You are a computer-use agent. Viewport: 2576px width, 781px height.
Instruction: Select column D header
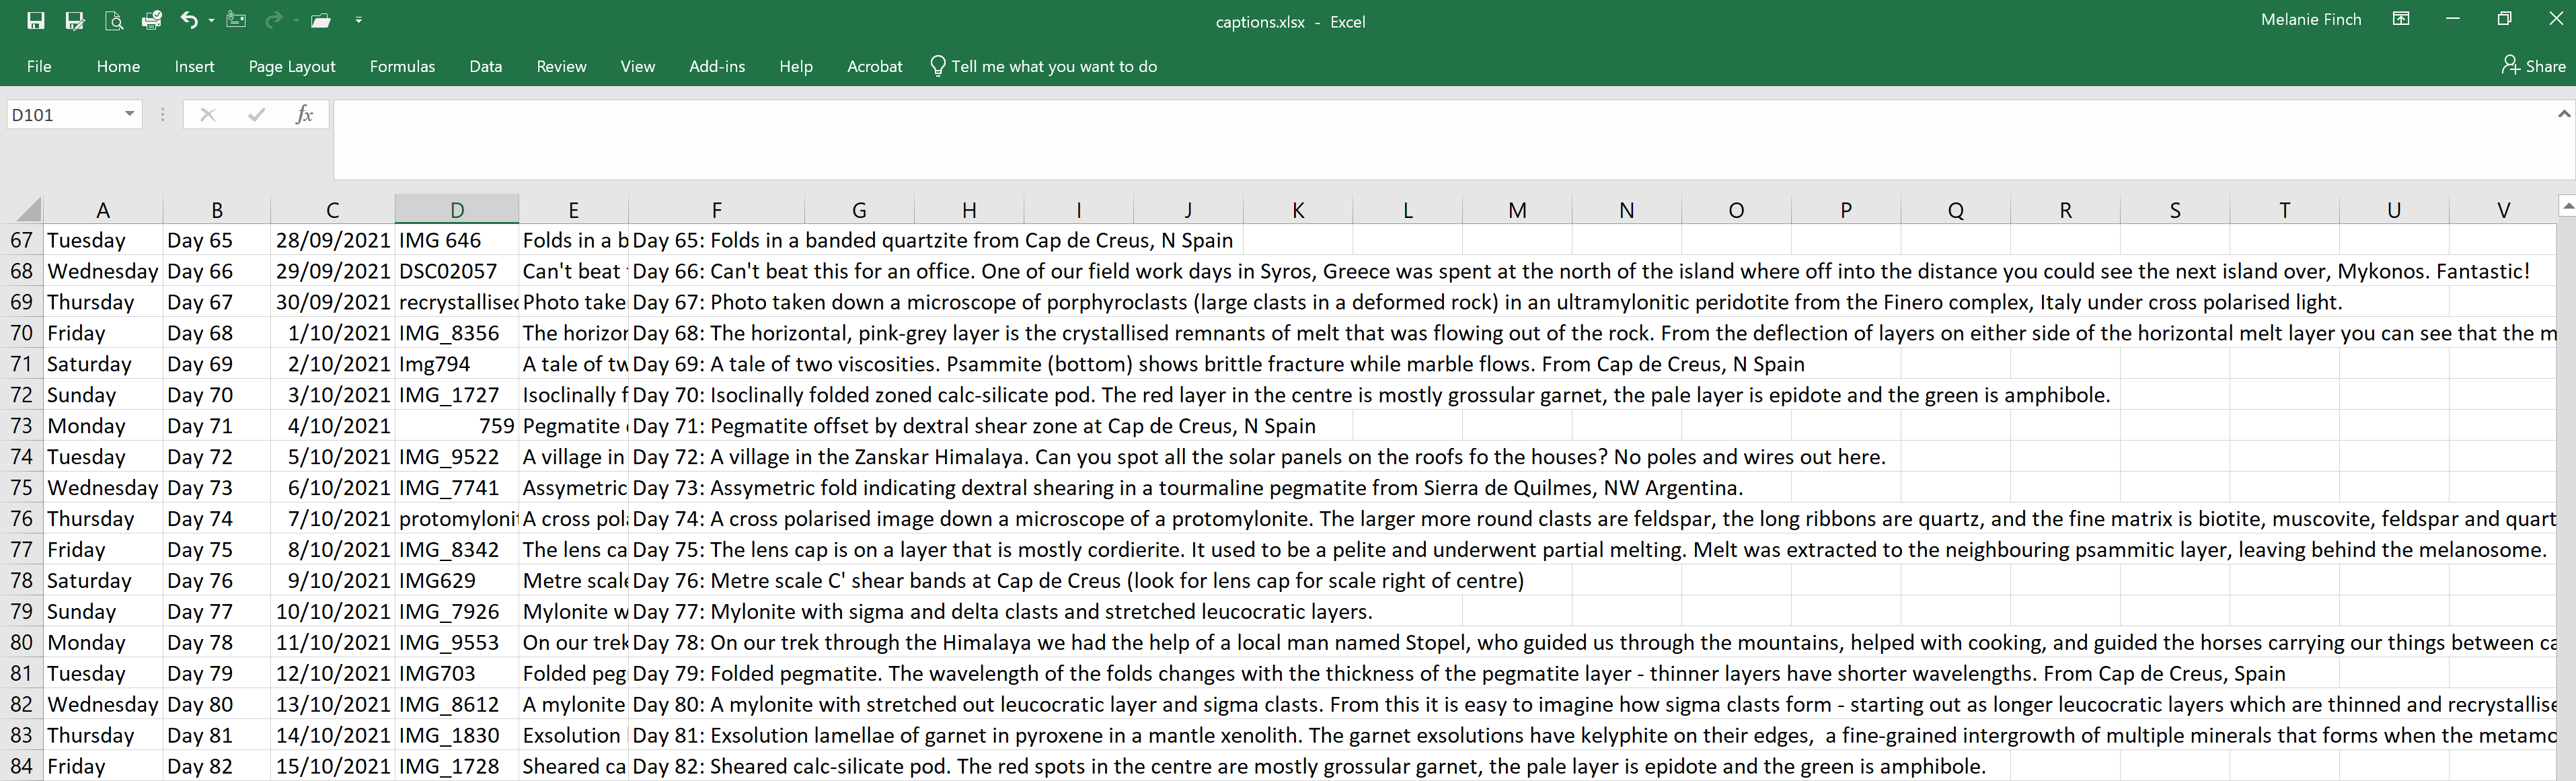point(457,210)
